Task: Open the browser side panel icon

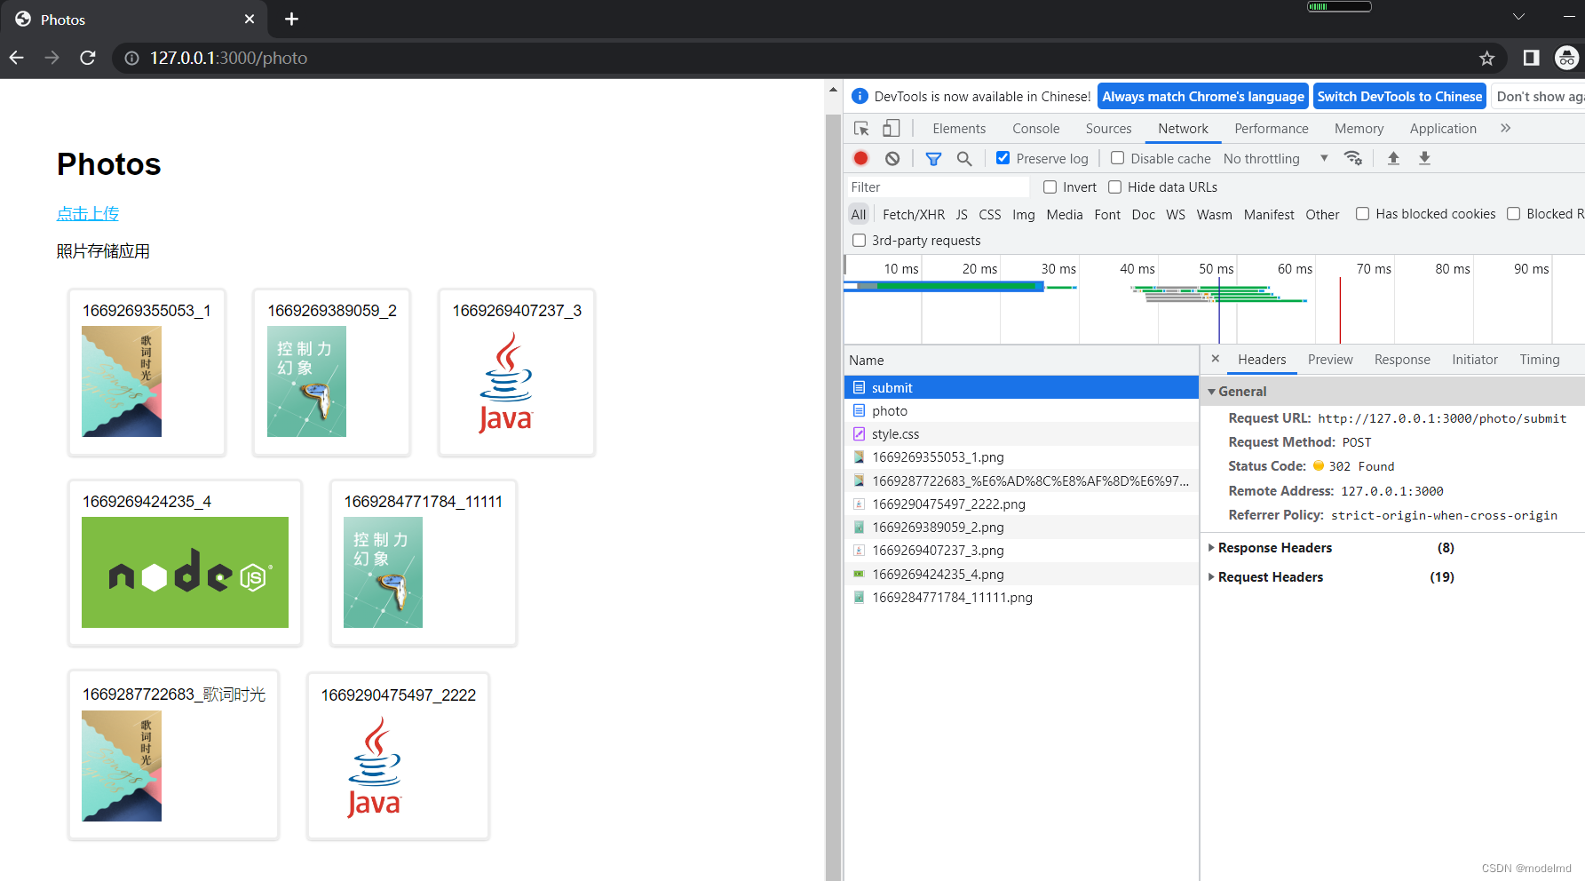Action: (x=1531, y=58)
